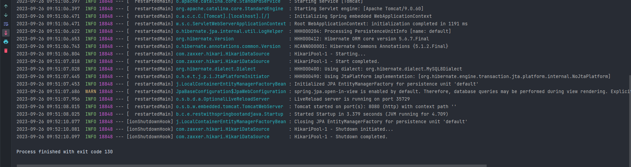Click the 'Process finished with exit code 130' line
This screenshot has height=167, width=631.
coord(65,152)
